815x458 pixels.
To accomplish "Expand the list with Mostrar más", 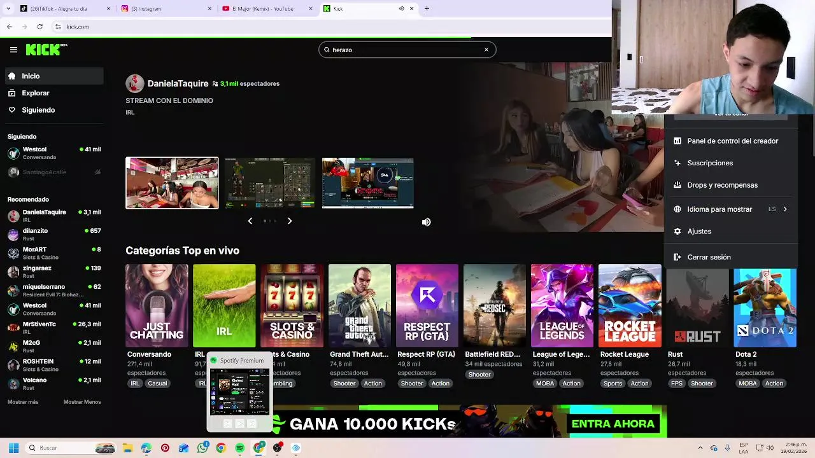I will [23, 402].
